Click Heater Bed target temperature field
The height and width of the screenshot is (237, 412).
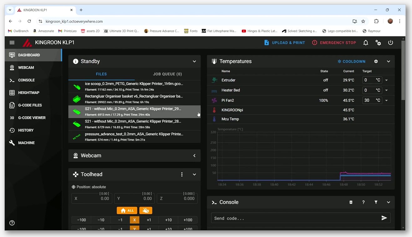pyautogui.click(x=372, y=90)
